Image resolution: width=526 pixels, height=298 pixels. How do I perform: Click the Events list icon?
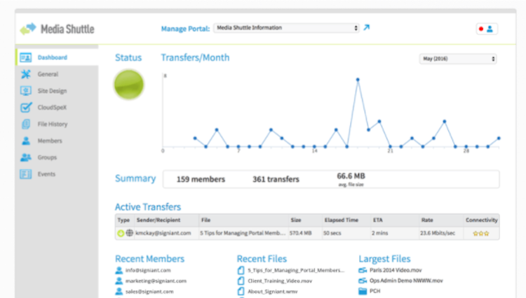(25, 174)
